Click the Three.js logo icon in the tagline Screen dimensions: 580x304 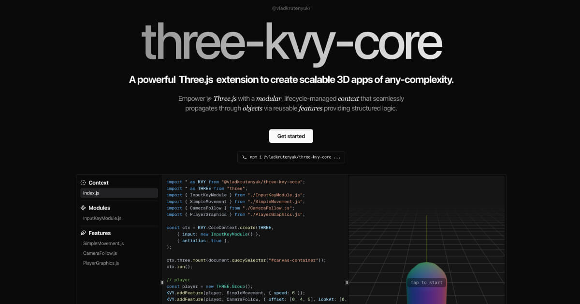coord(209,98)
